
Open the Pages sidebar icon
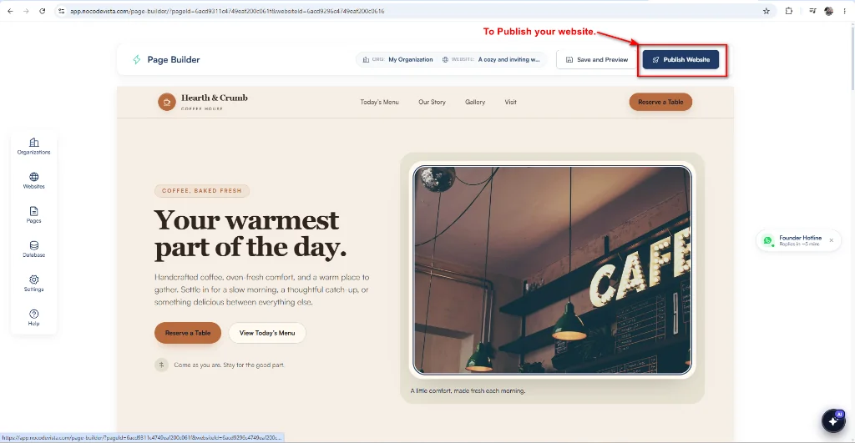click(x=33, y=214)
